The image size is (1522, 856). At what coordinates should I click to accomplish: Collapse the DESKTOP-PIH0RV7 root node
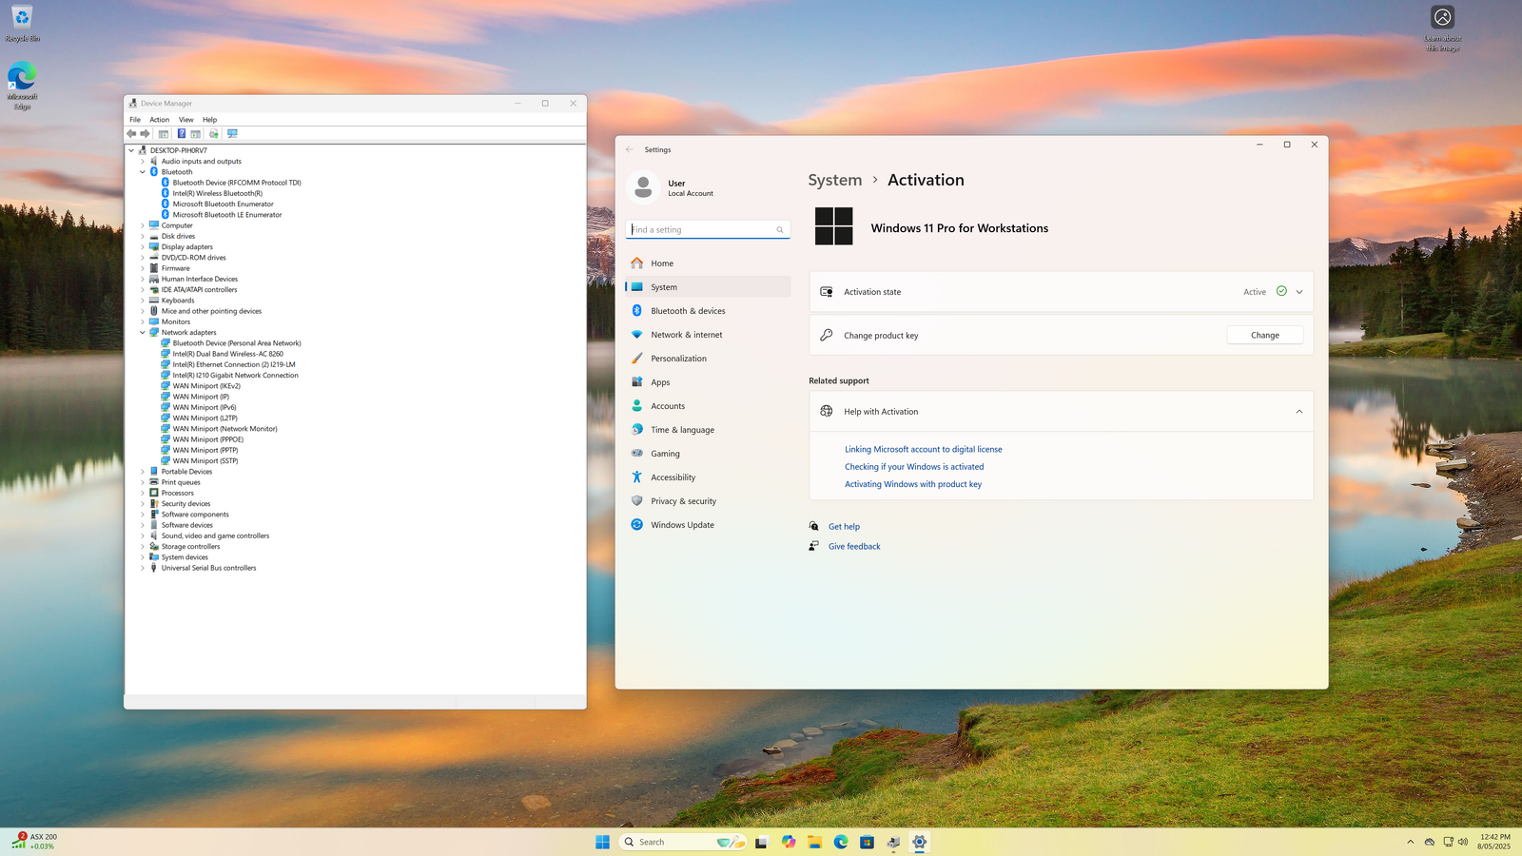(x=131, y=150)
